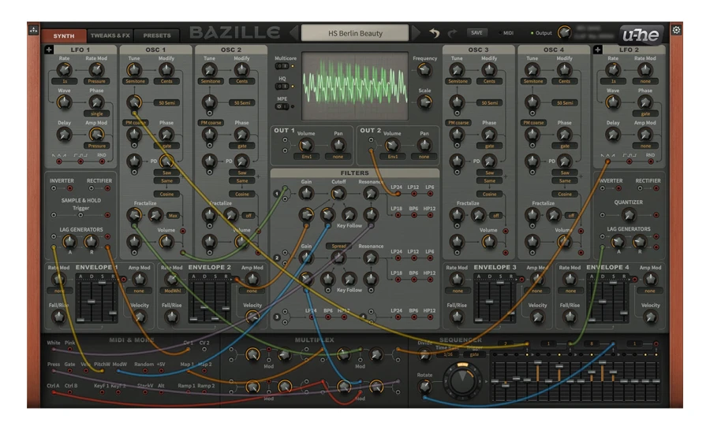
Task: Click the 'HS Berlin Beauty' preset name display
Action: (355, 33)
